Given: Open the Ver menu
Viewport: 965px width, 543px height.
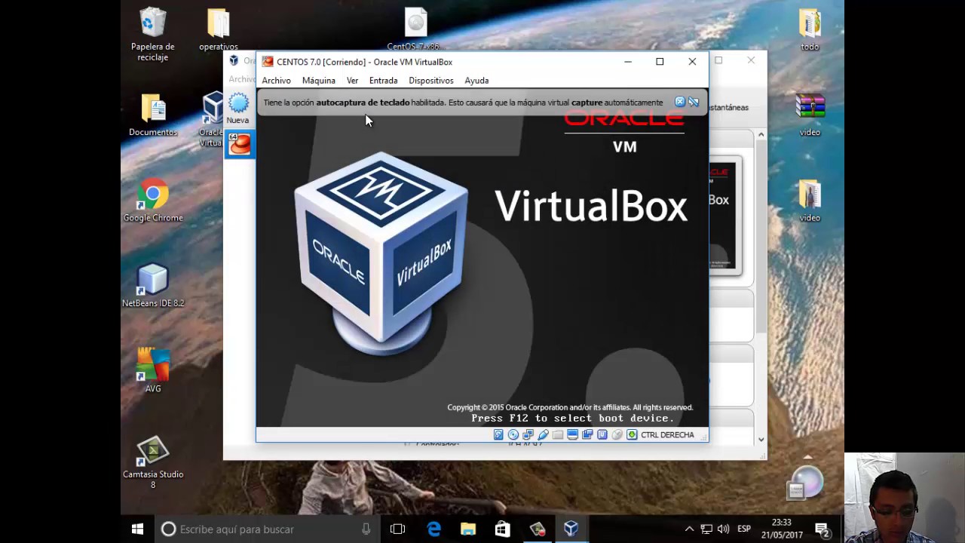Looking at the screenshot, I should pyautogui.click(x=352, y=81).
